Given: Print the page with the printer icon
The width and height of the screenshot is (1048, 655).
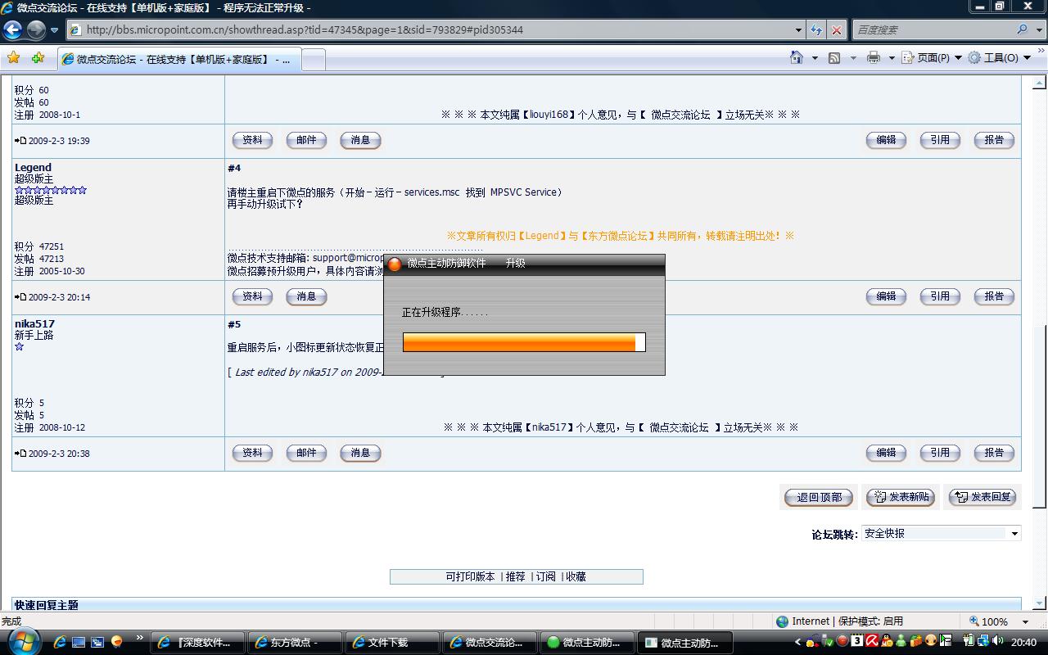Looking at the screenshot, I should click(874, 57).
